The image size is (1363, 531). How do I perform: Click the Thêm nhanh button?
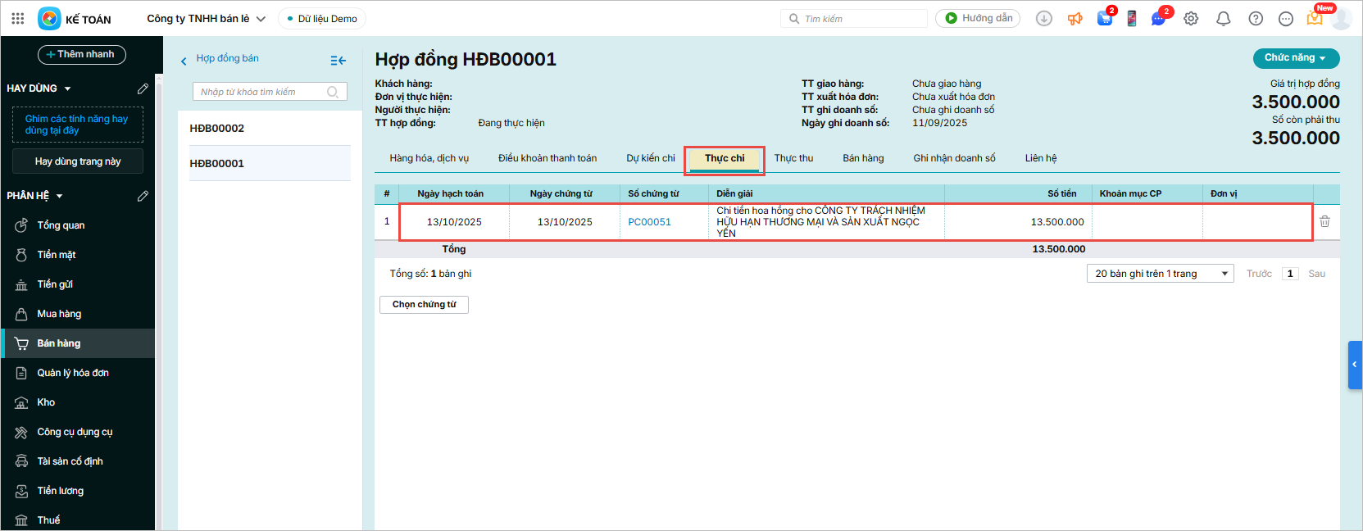tap(81, 54)
